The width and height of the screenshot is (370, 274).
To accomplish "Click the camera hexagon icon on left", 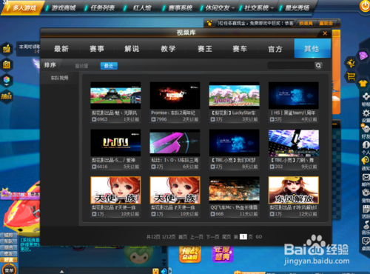I will coord(7,64).
